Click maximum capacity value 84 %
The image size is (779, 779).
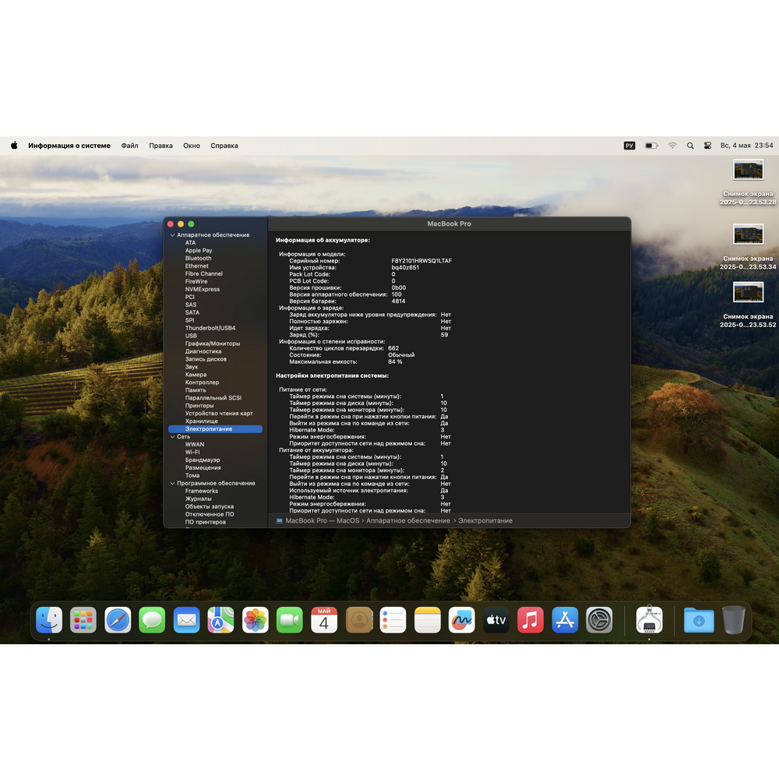tap(395, 361)
